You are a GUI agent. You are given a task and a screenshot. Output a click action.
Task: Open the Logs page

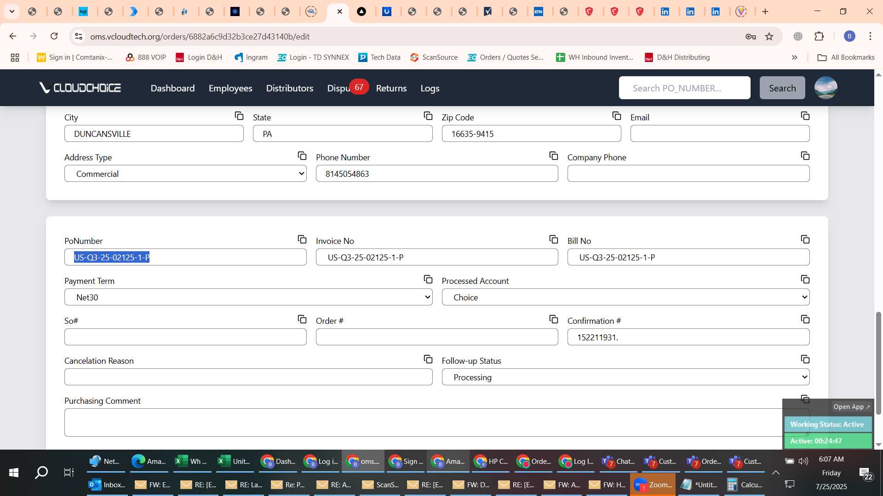point(430,88)
